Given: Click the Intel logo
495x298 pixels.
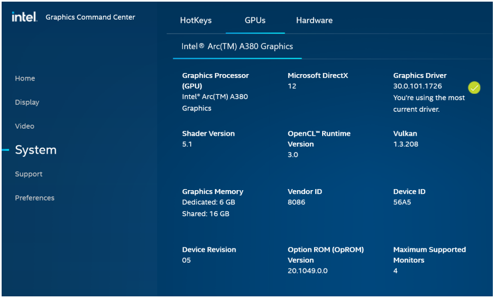Looking at the screenshot, I should tap(25, 17).
